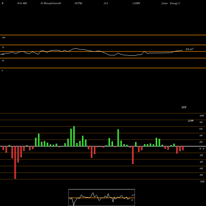Click the 53.47 RSI value label
The width and height of the screenshot is (206, 206).
tap(190, 49)
